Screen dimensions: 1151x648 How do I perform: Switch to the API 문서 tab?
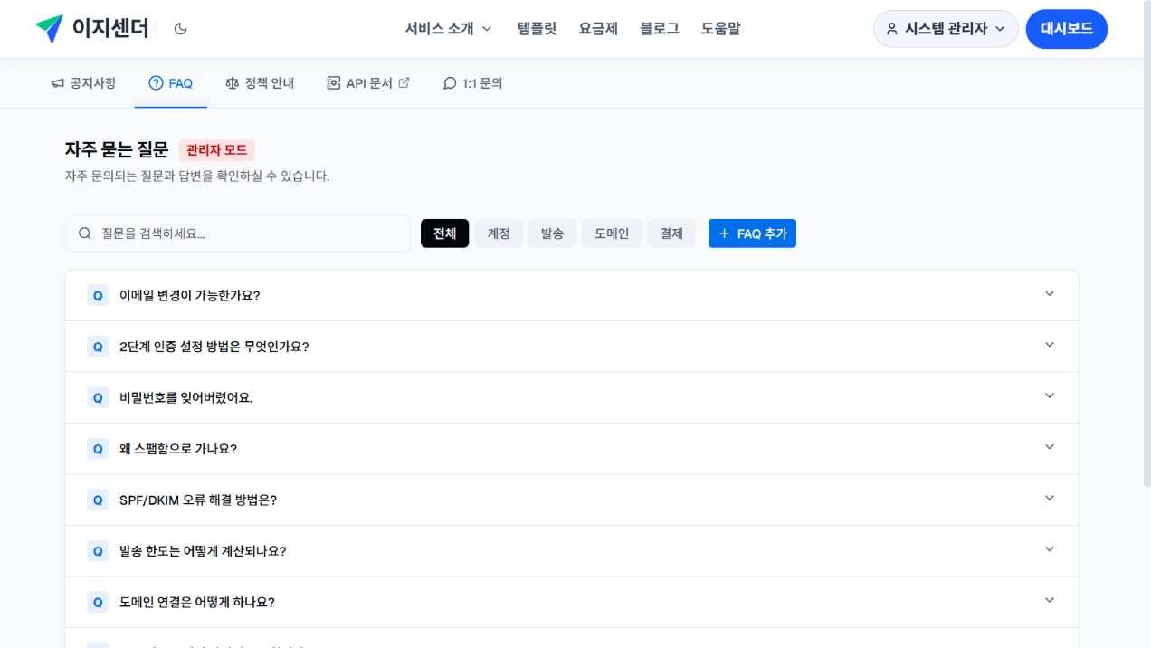pyautogui.click(x=368, y=83)
